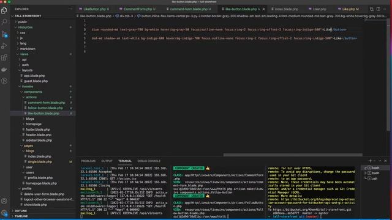Select the first bash terminal
This screenshot has height=220, width=392.
375,167
